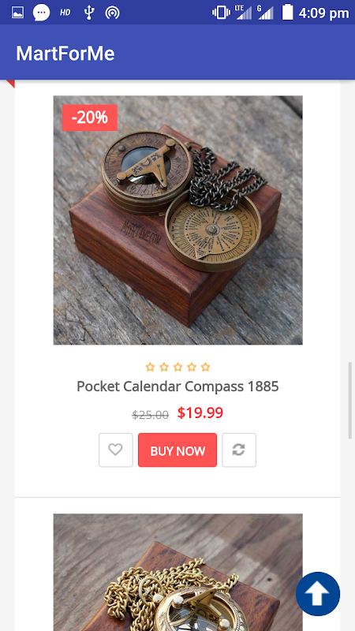Open the Pocket Calendar Compass 1885 title
Screen dimensions: 355x631
point(177,386)
